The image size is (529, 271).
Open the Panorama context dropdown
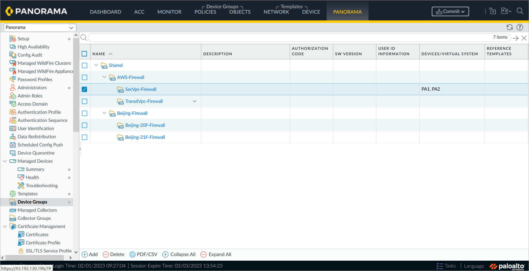point(40,27)
